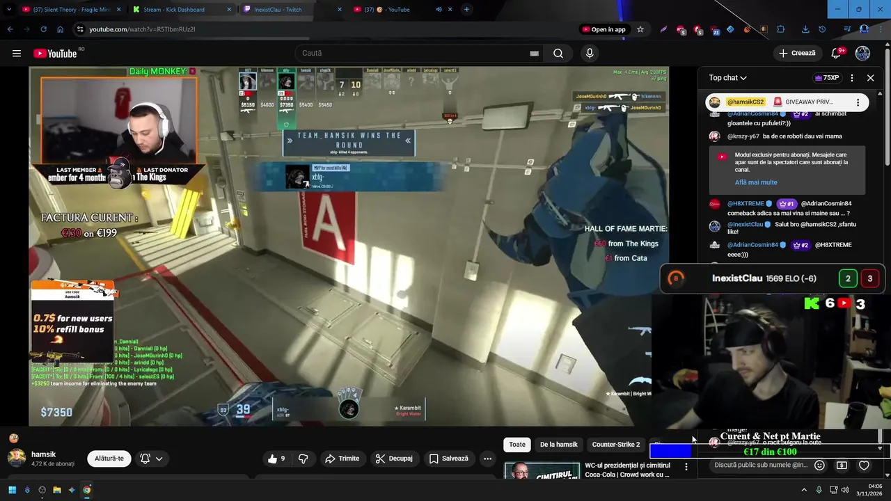Open the @hamsikCS2 pinned message
Viewport: 891px width, 501px height.
[787, 102]
